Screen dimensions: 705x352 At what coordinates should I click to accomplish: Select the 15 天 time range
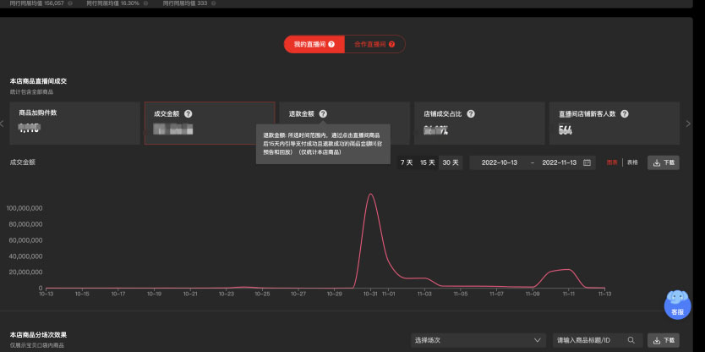428,162
